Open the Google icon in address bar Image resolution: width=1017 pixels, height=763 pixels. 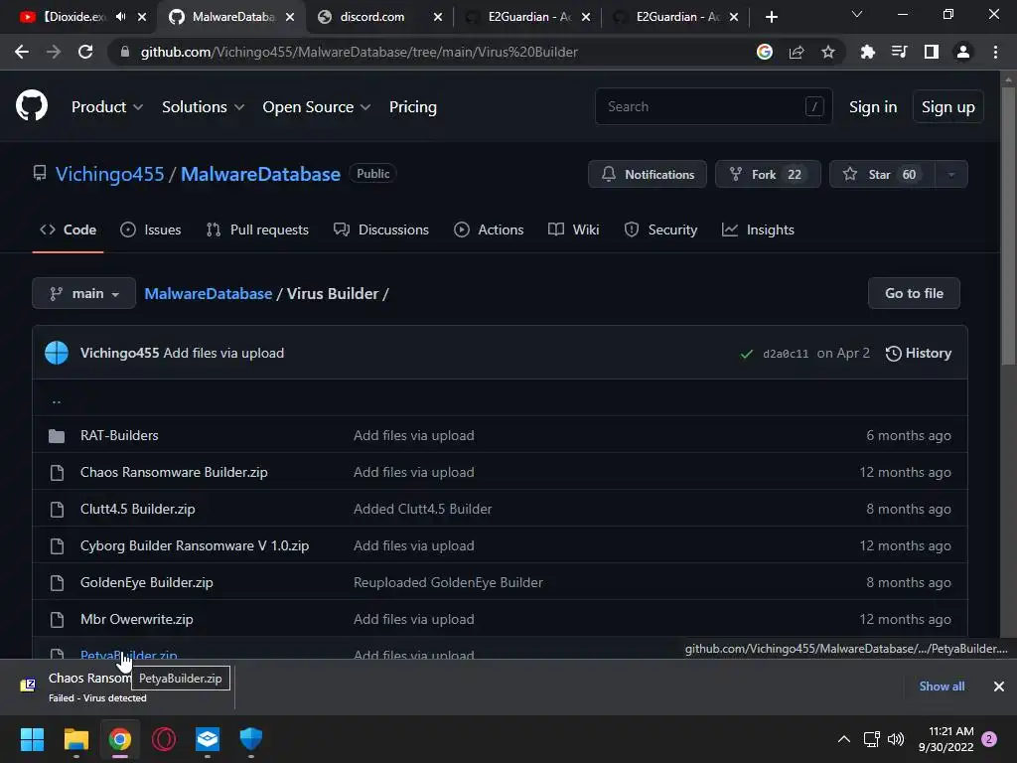tap(765, 52)
